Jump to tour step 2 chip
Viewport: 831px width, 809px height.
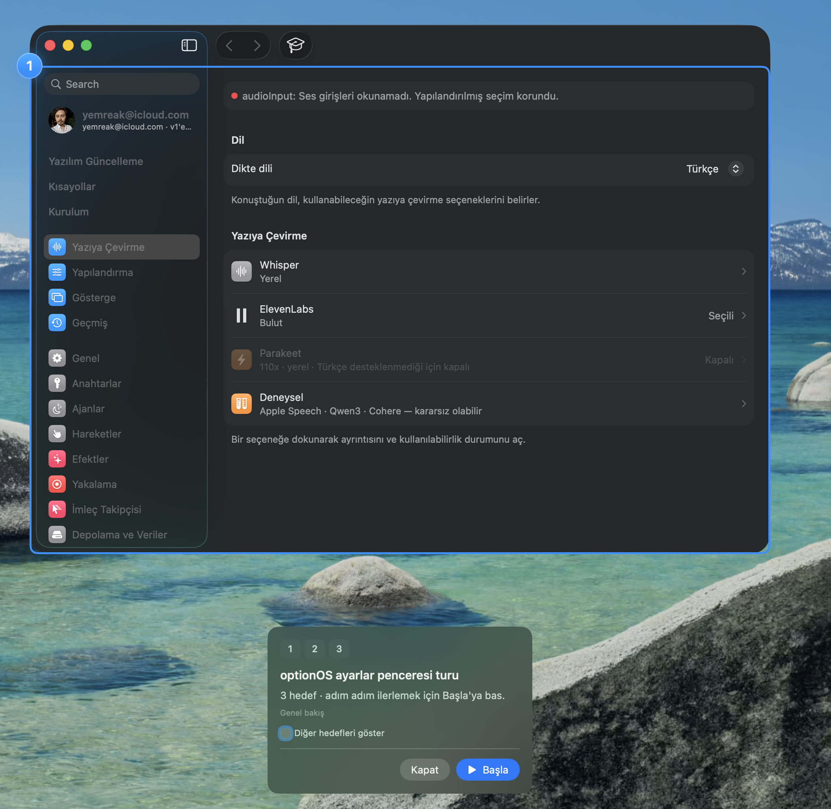pos(314,649)
